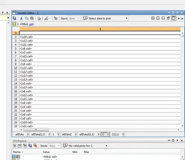
Task: Choose the top/bottom split layout icon
Action: pos(163,18)
